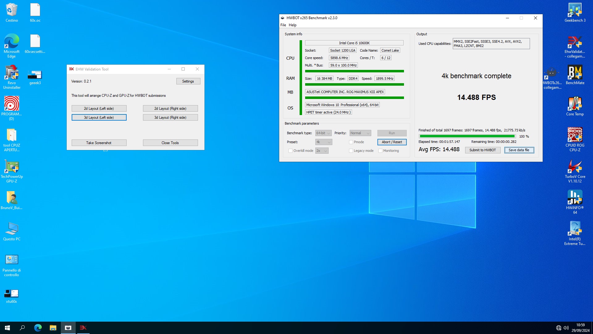593x334 pixels.
Task: Open Microsoft Edge desktop shortcut
Action: pyautogui.click(x=12, y=46)
